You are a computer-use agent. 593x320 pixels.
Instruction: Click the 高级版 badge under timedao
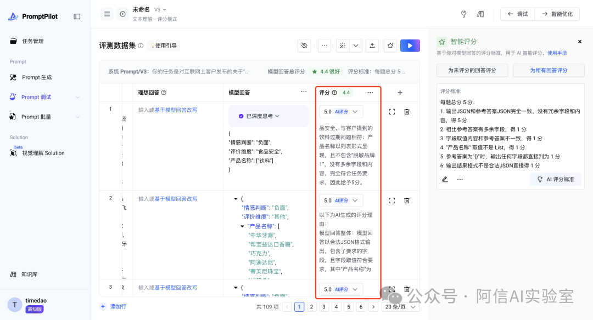35,310
